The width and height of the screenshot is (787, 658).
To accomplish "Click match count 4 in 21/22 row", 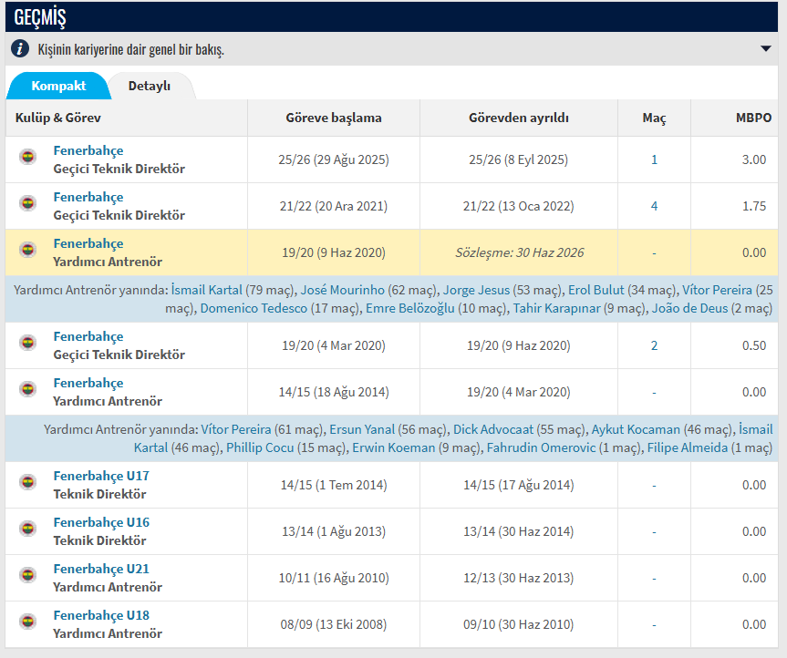I will pos(654,206).
